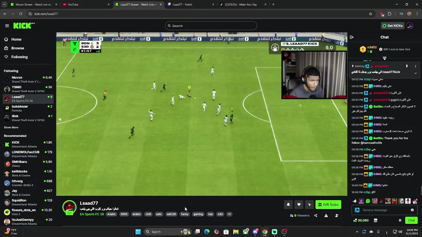Open the Kick hamburger menu
Screen dimensions: 422x237
click(x=7, y=26)
